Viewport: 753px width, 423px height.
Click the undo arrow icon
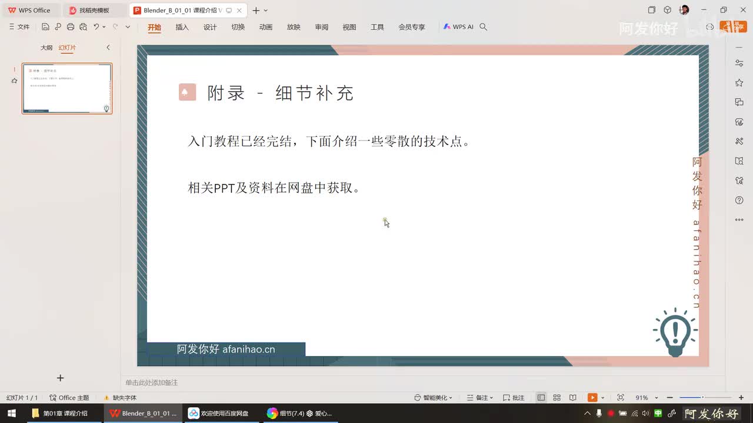(x=96, y=27)
